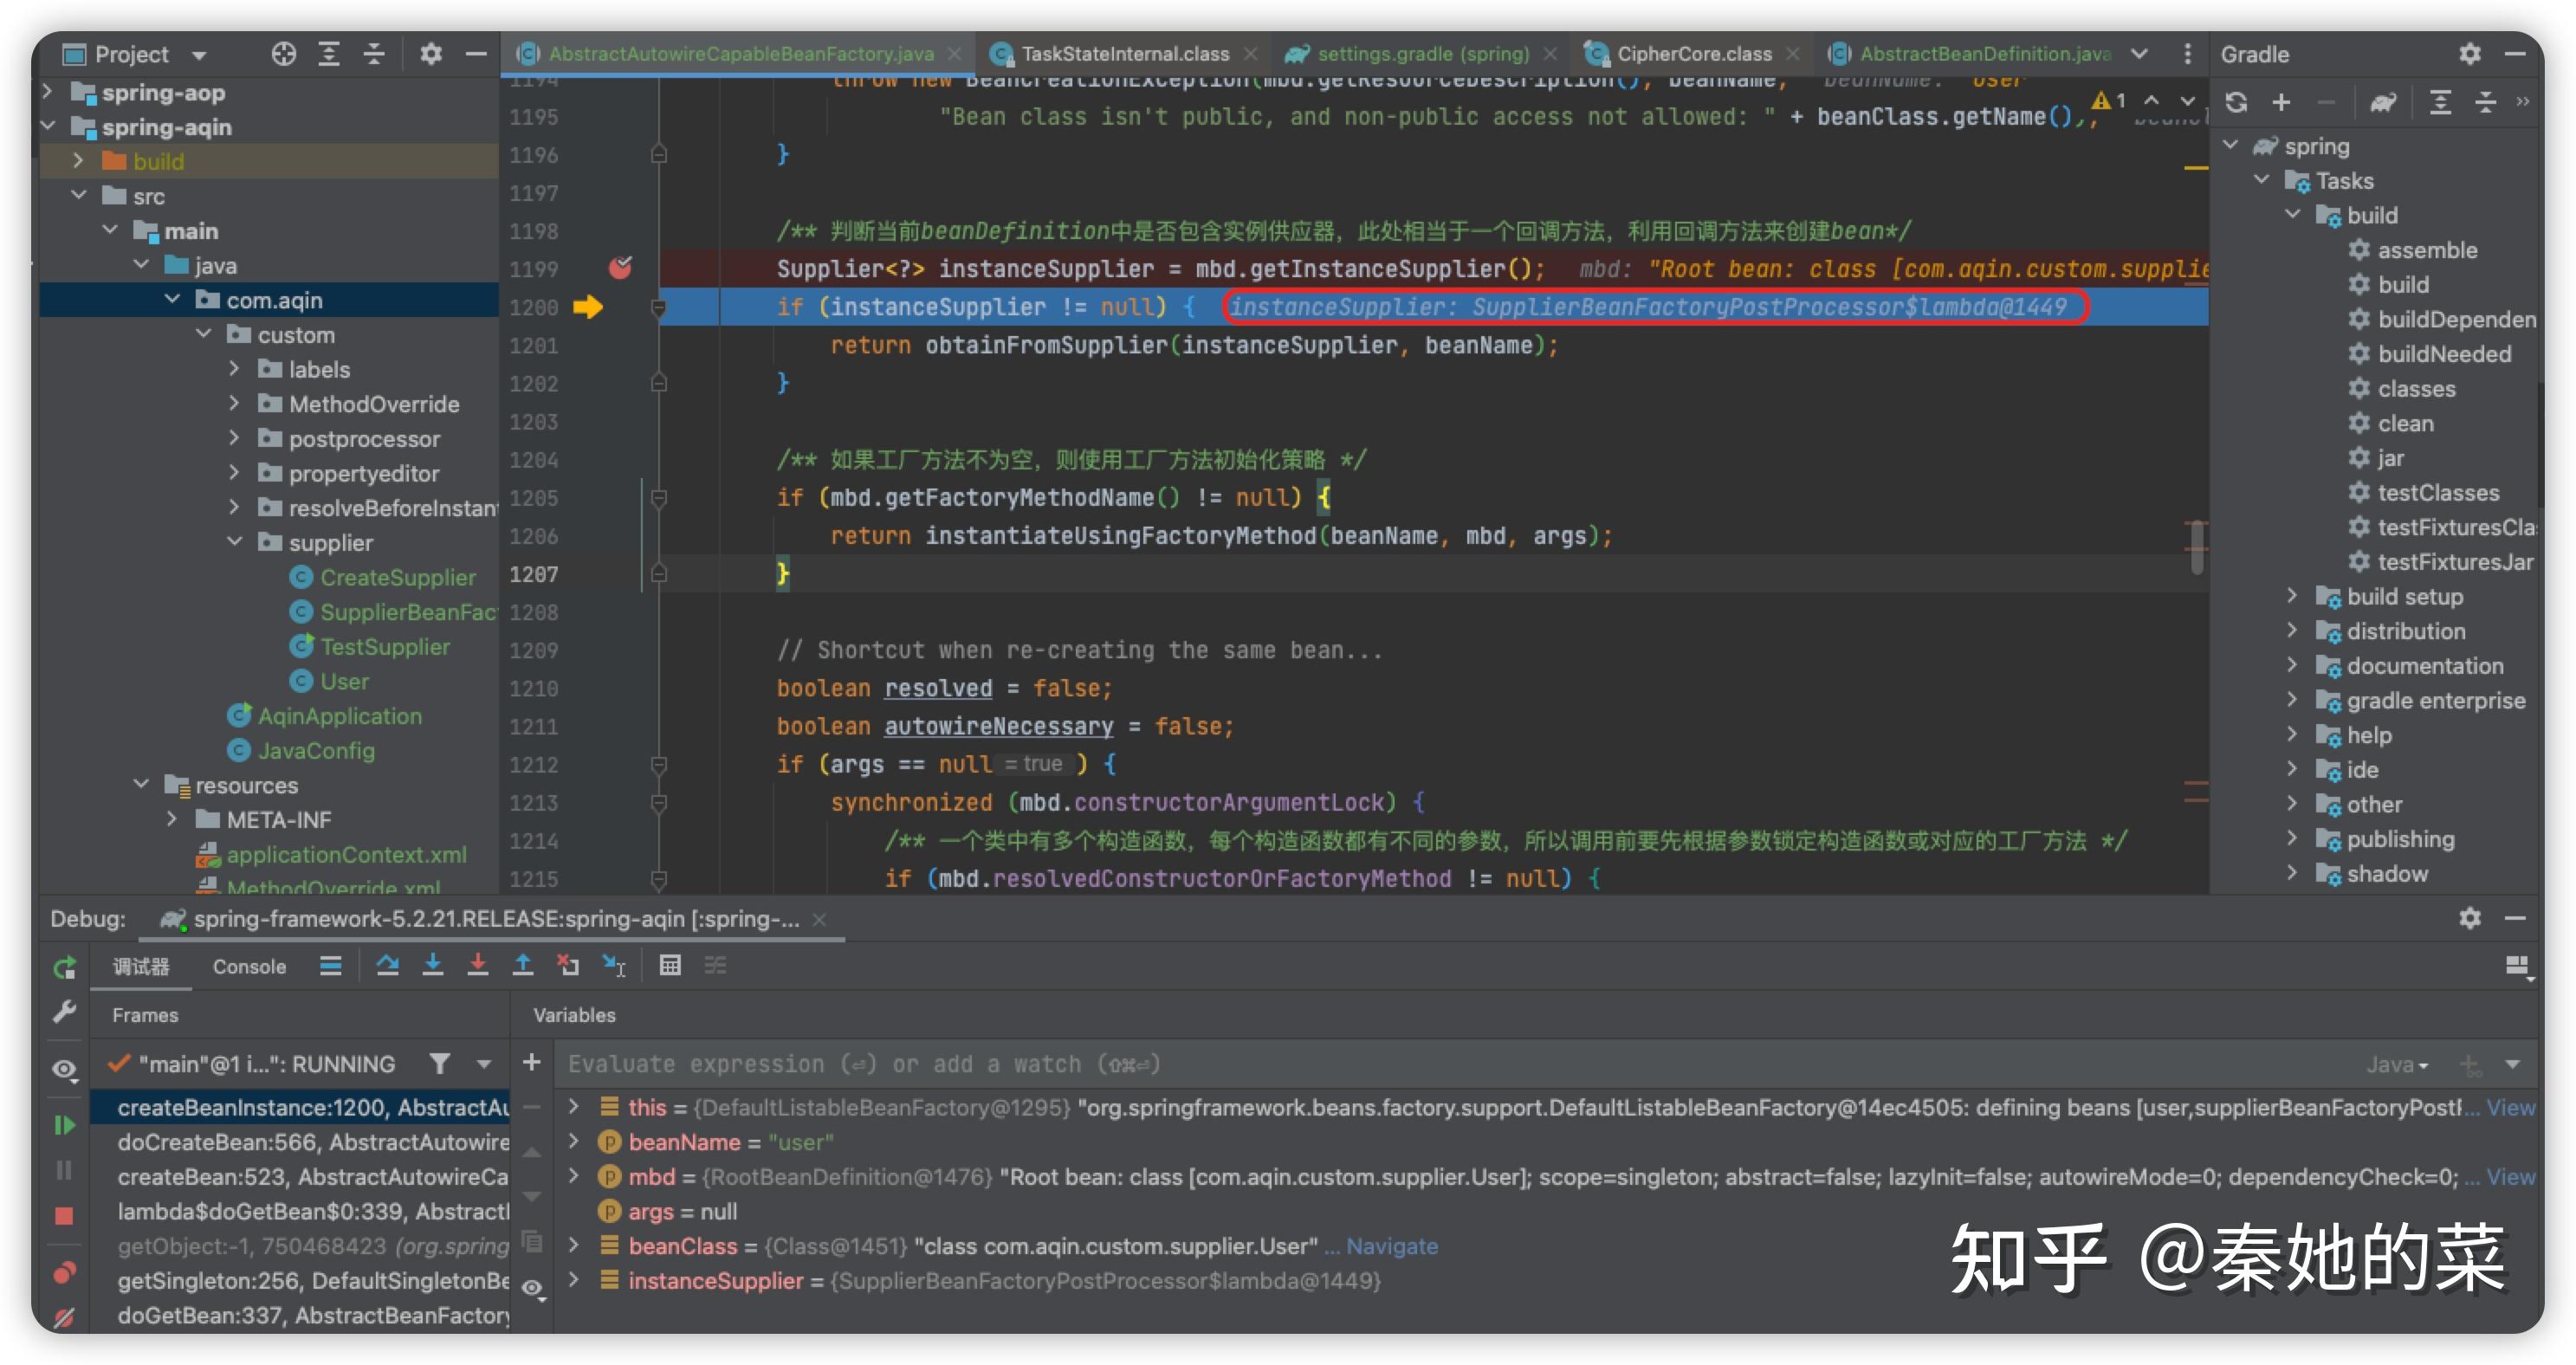
Task: Expand the spring-aop module
Action: coord(47,92)
